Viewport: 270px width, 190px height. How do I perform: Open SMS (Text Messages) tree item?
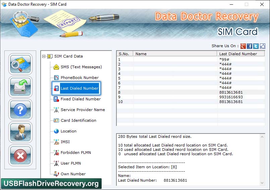[x=81, y=67]
